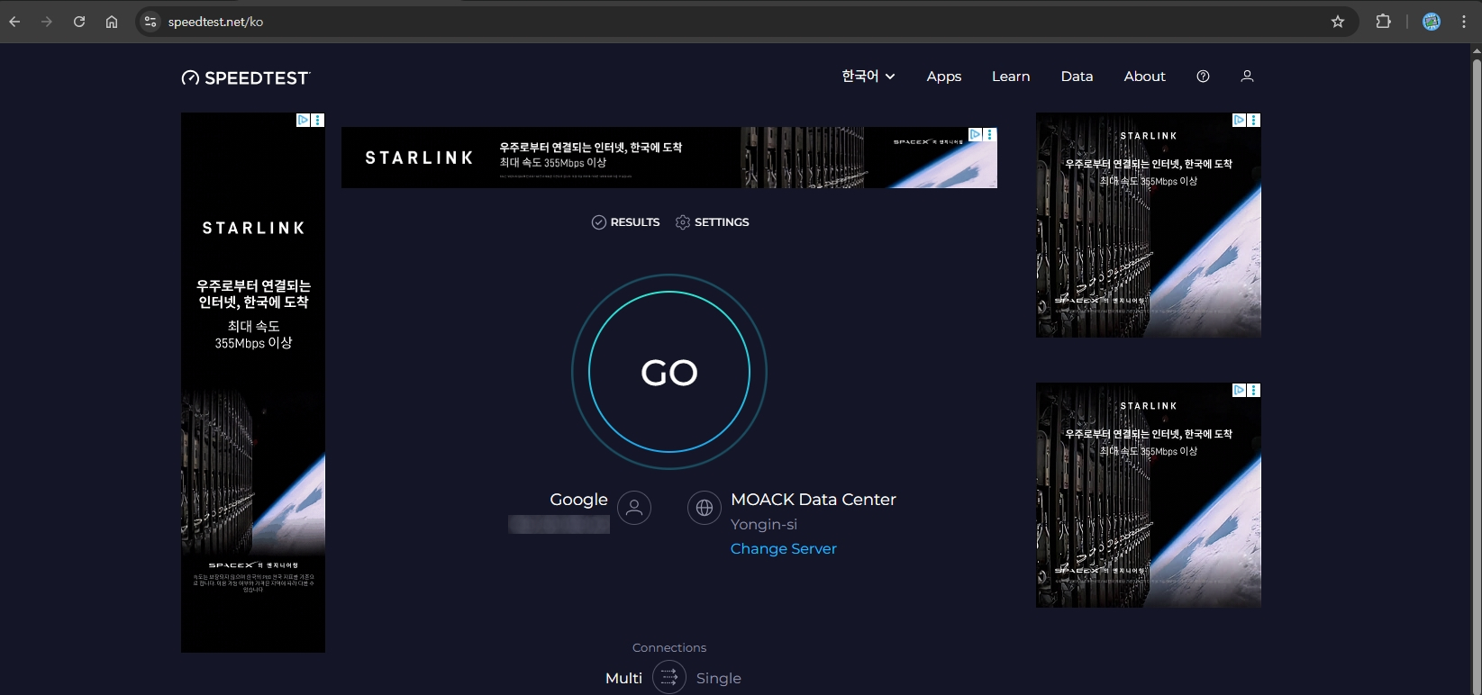Click the Google ISP user icon
This screenshot has width=1482, height=695.
pyautogui.click(x=634, y=508)
